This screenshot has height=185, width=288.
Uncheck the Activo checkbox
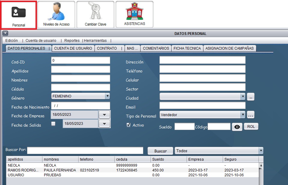pyautogui.click(x=129, y=125)
